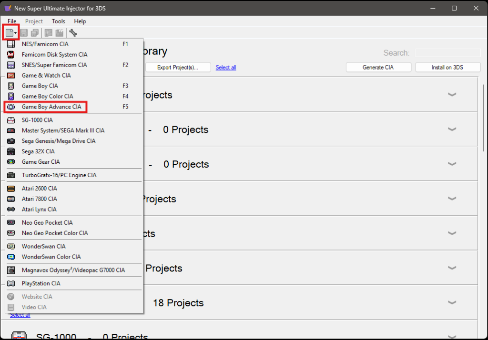Click the SG-1000 console icon in menu

11,120
